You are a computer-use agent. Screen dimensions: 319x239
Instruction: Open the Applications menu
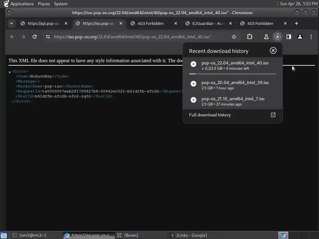click(22, 4)
